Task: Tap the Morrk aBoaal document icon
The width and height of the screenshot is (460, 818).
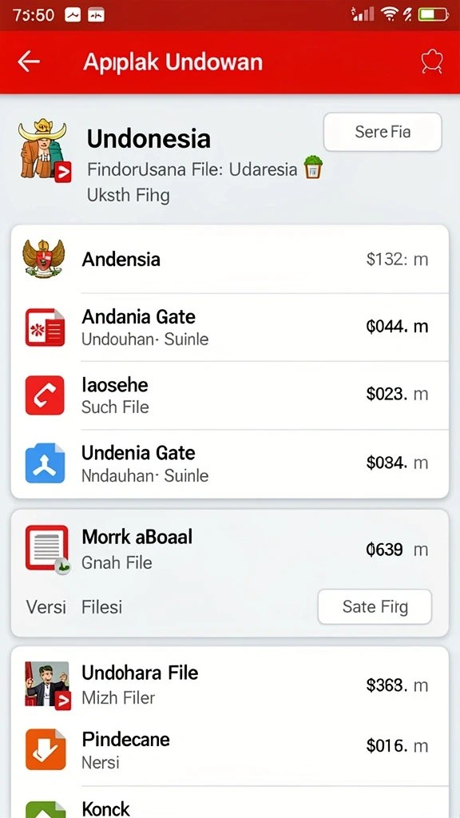Action: tap(47, 549)
